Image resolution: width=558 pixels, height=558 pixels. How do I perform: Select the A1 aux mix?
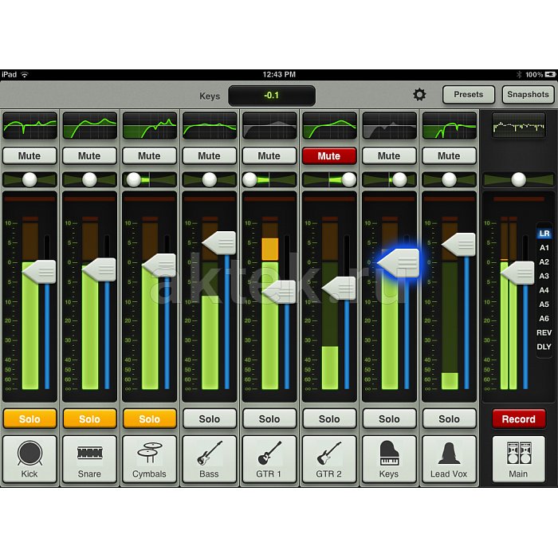(x=544, y=248)
